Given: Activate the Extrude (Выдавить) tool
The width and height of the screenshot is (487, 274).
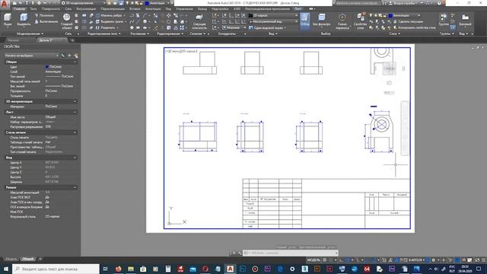Looking at the screenshot, I should pos(24,19).
